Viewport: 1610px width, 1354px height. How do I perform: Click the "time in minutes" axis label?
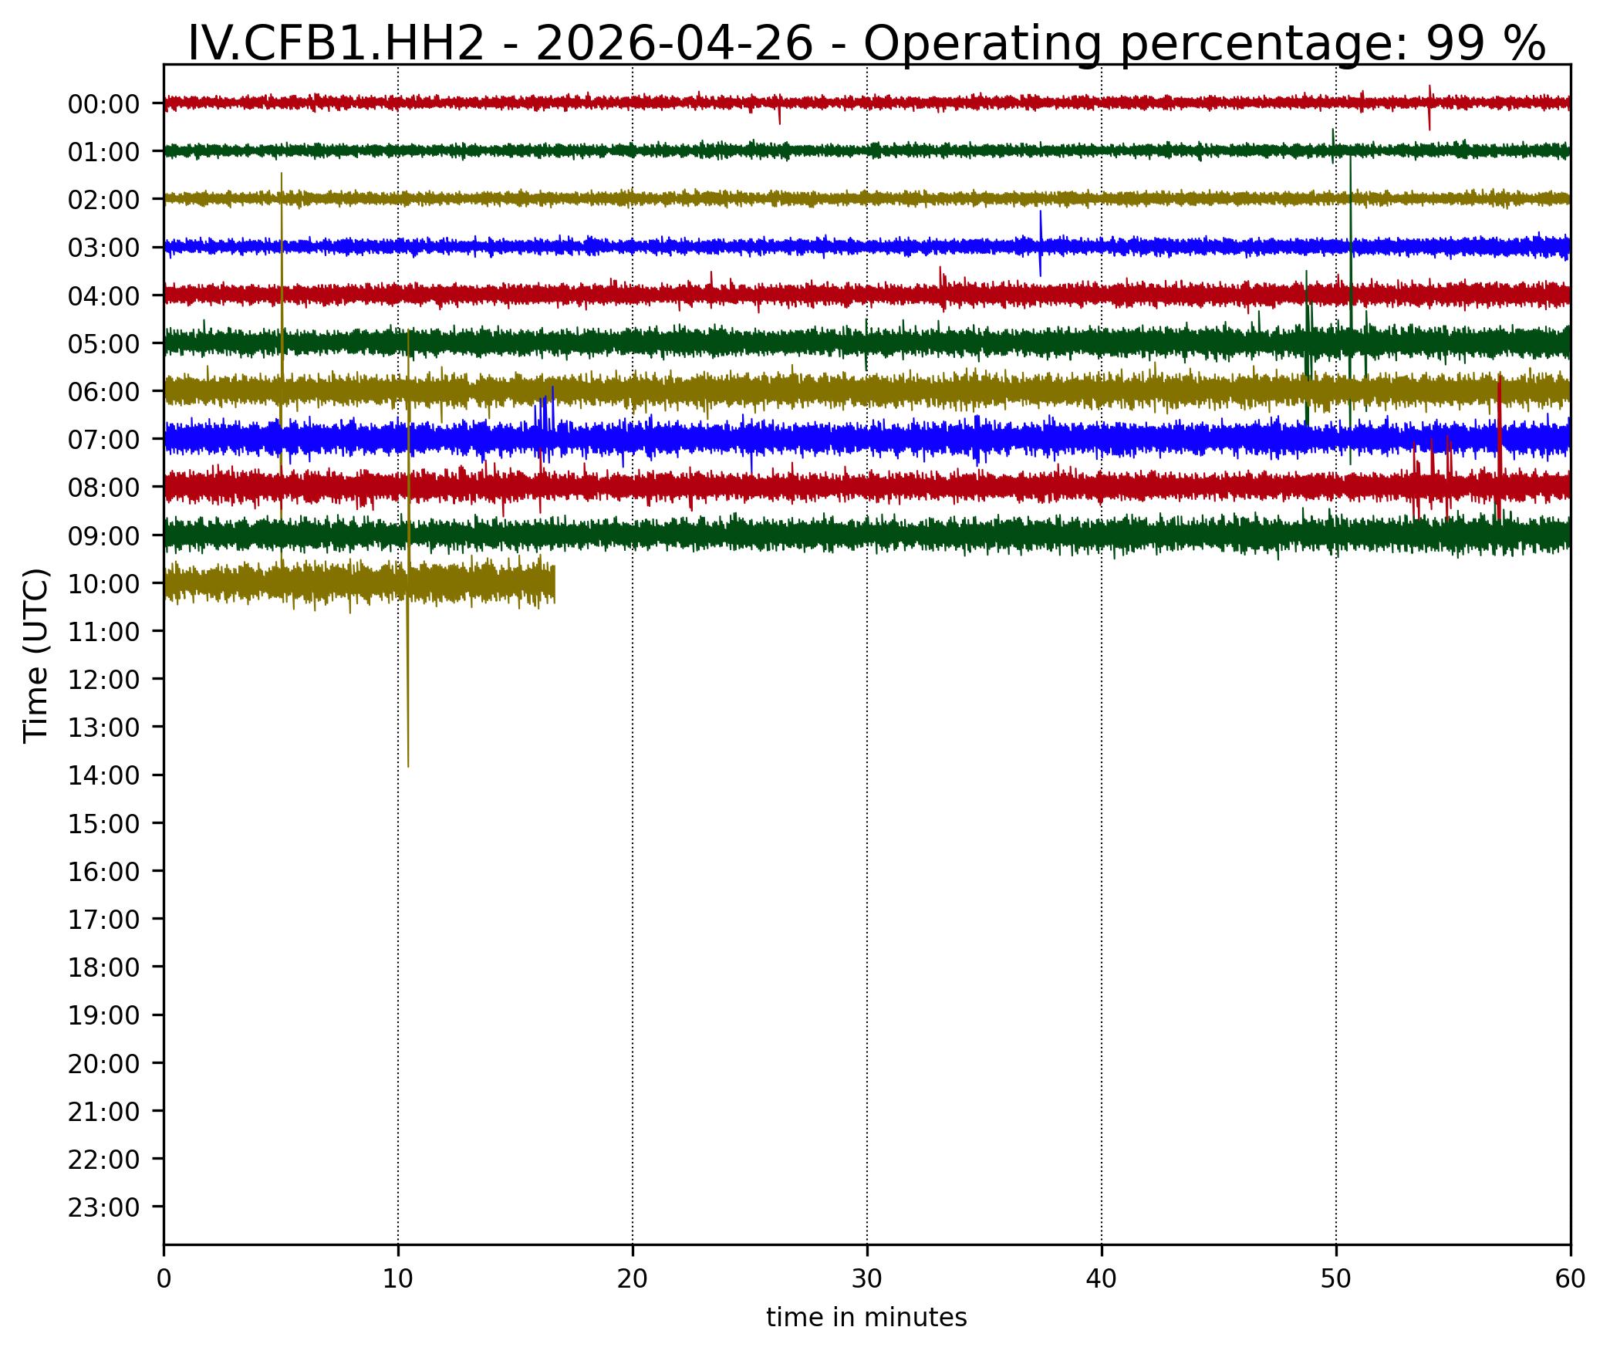[866, 1318]
